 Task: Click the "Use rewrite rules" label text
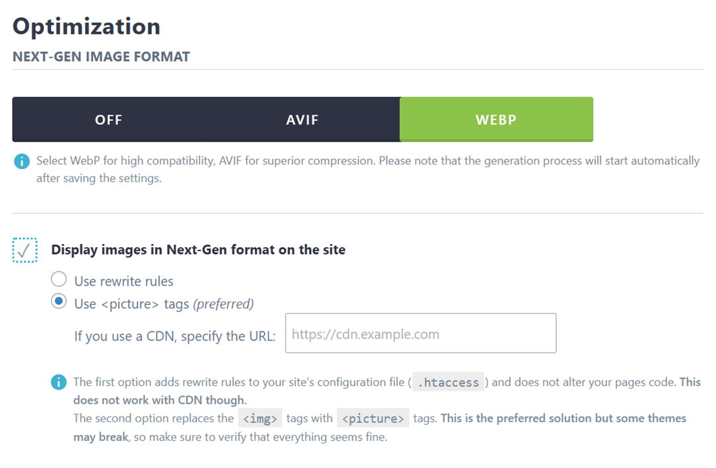coord(124,281)
